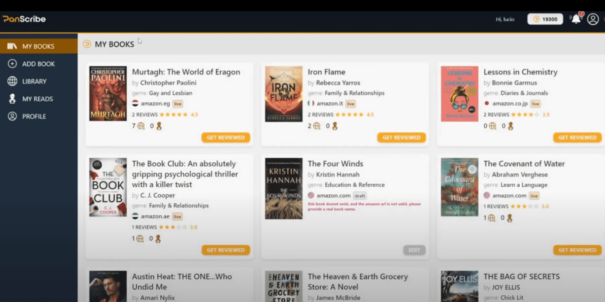The width and height of the screenshot is (605, 302).
Task: Select the MY BOOKS sidebar item
Action: (39, 46)
